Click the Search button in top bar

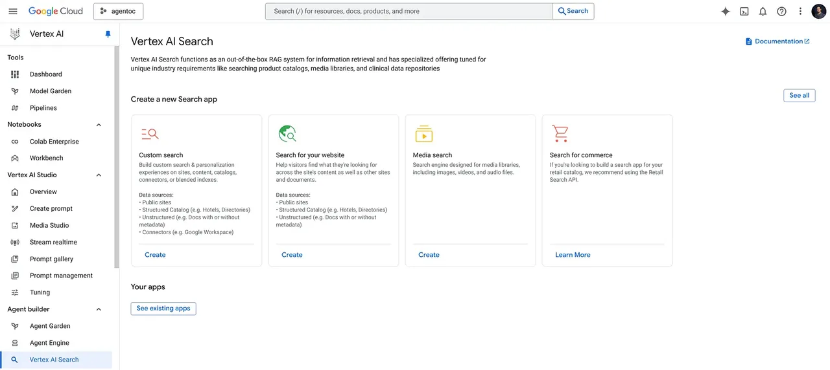(x=573, y=11)
